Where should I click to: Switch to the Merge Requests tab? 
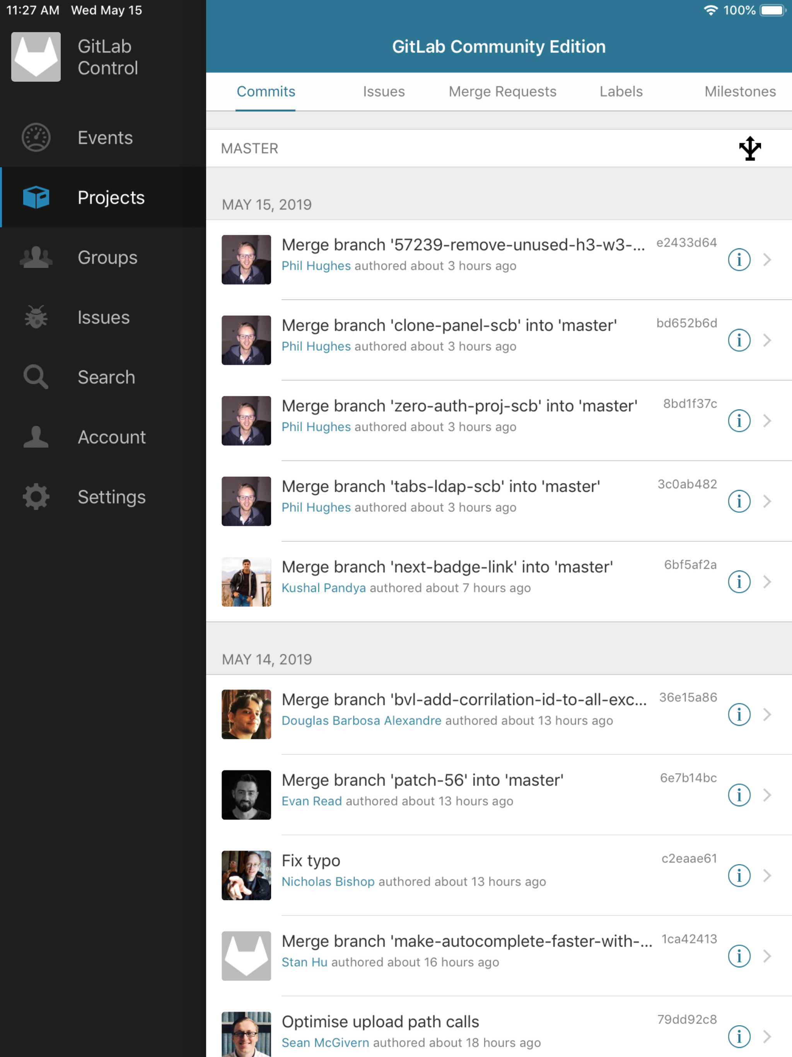[502, 91]
